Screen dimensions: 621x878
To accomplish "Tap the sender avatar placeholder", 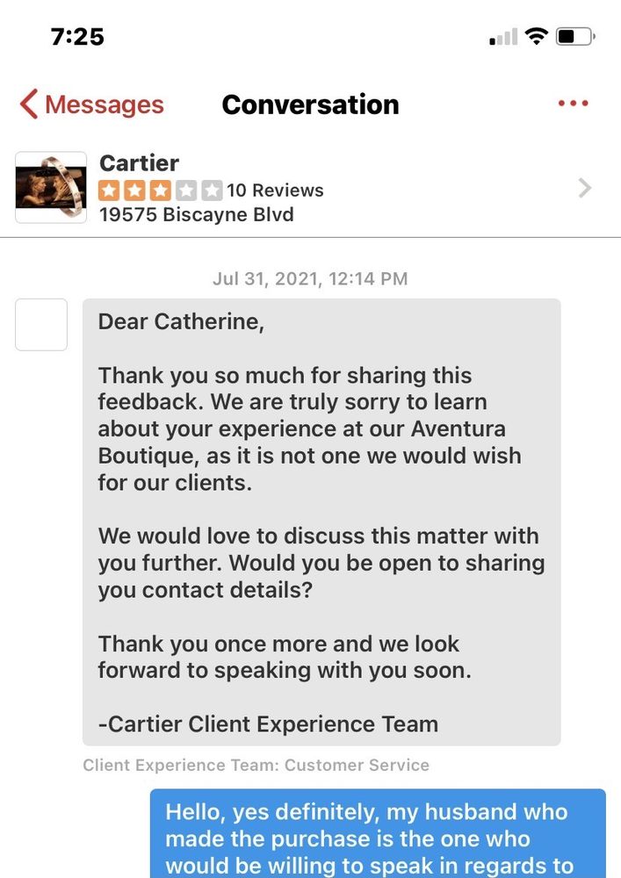I will [41, 325].
